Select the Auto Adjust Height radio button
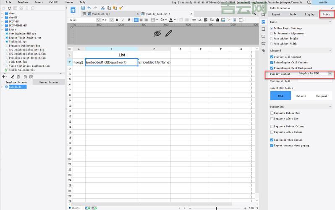 tap(272, 38)
